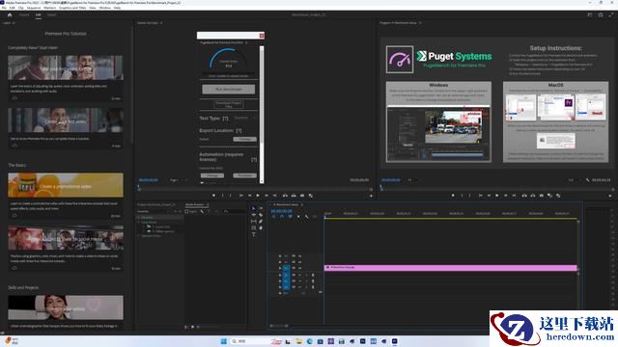Toggle the V1 track output eye icon
Viewport: 618px width, 347px height.
tap(300, 268)
